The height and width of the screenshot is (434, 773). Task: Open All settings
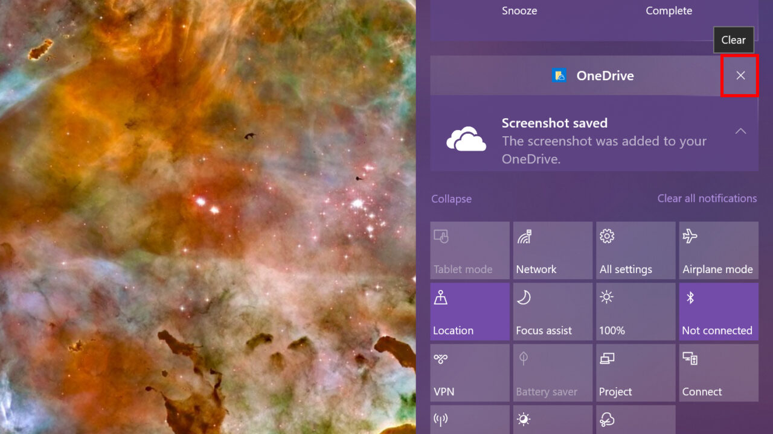(x=635, y=250)
